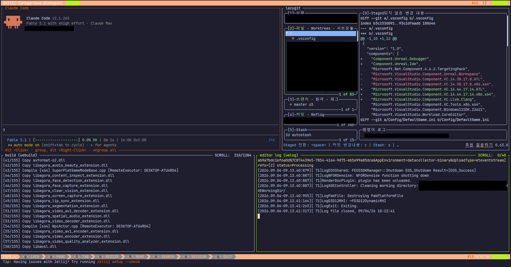Switch to the Reflog tab
The width and height of the screenshot is (511, 267).
(x=317, y=115)
